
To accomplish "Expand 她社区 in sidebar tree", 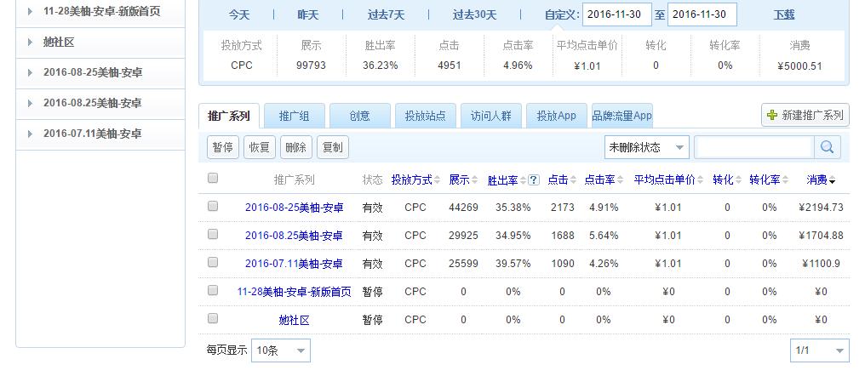I will [x=31, y=42].
